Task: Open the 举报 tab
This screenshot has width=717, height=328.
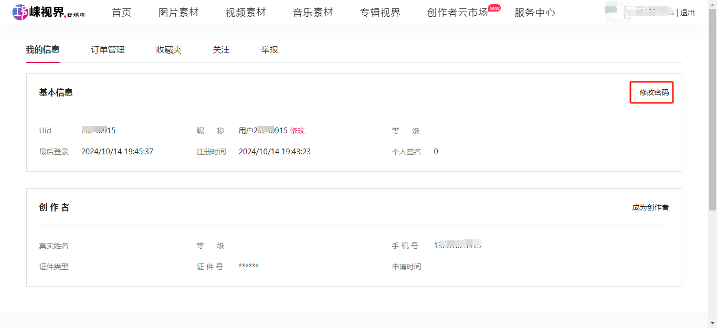Action: pos(269,50)
